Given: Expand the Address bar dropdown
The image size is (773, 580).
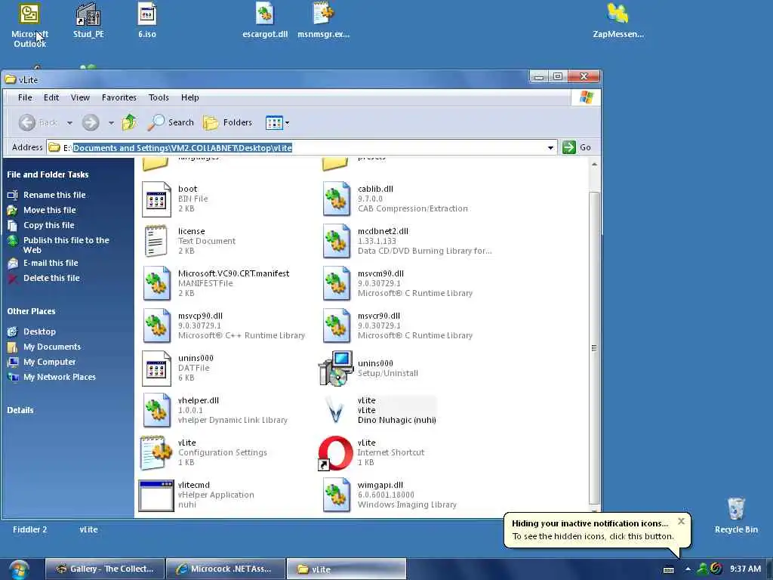Looking at the screenshot, I should (x=550, y=147).
